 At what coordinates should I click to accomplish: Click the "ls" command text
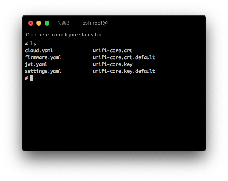pos(33,44)
